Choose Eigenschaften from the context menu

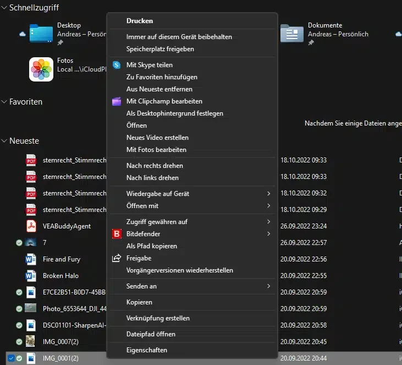point(147,350)
